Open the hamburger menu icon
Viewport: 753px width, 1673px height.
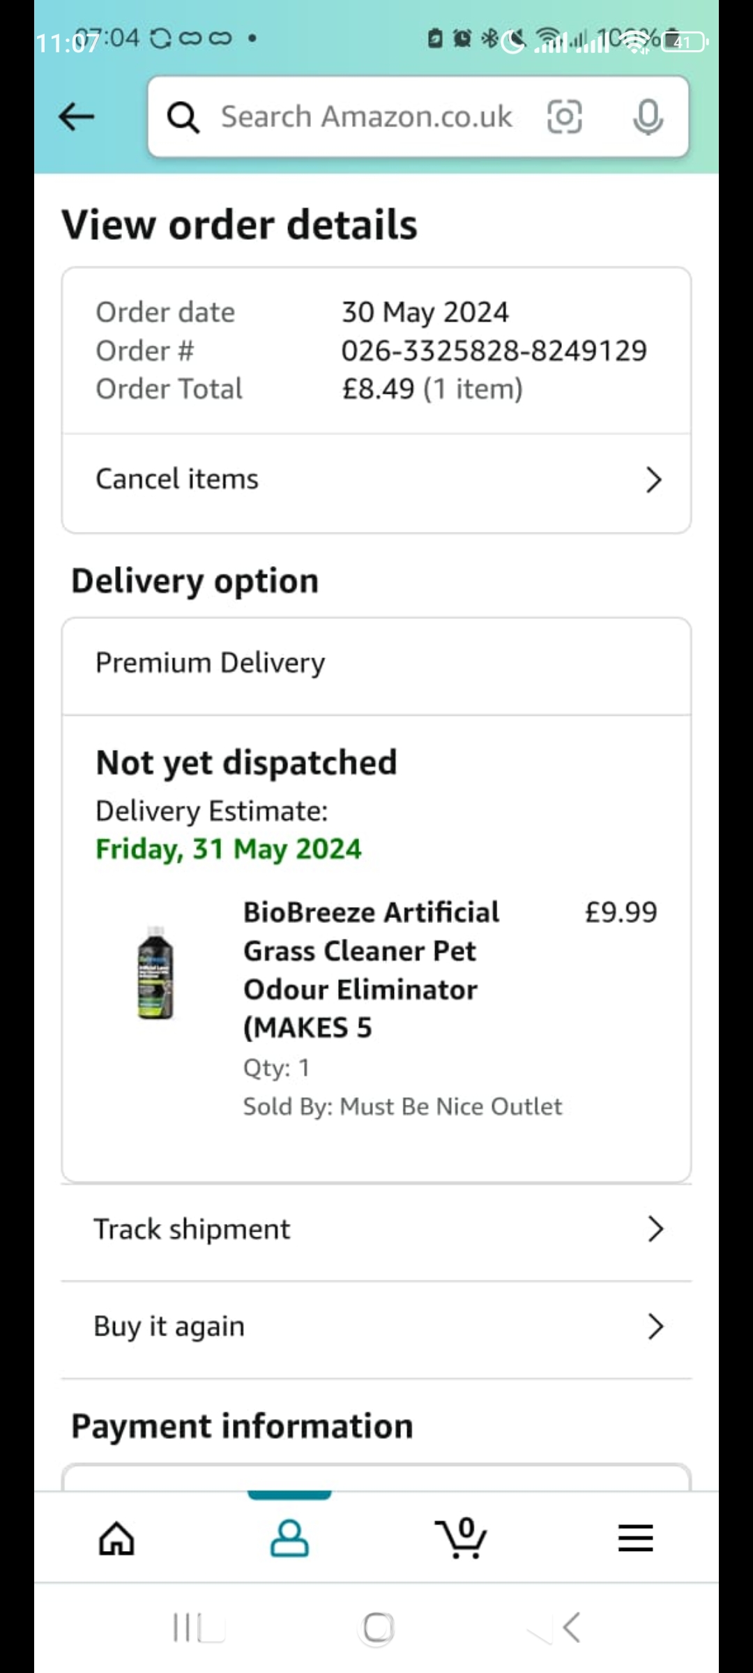coord(635,1538)
